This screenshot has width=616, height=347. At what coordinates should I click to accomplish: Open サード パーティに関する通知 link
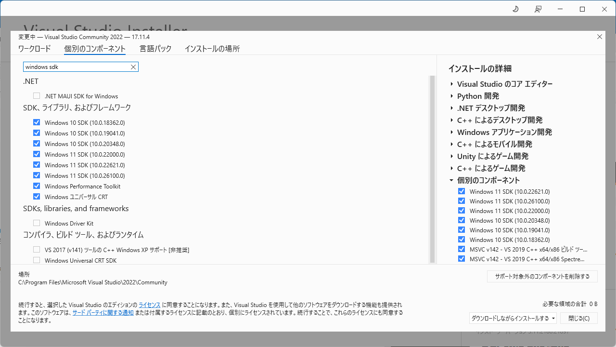[103, 313]
